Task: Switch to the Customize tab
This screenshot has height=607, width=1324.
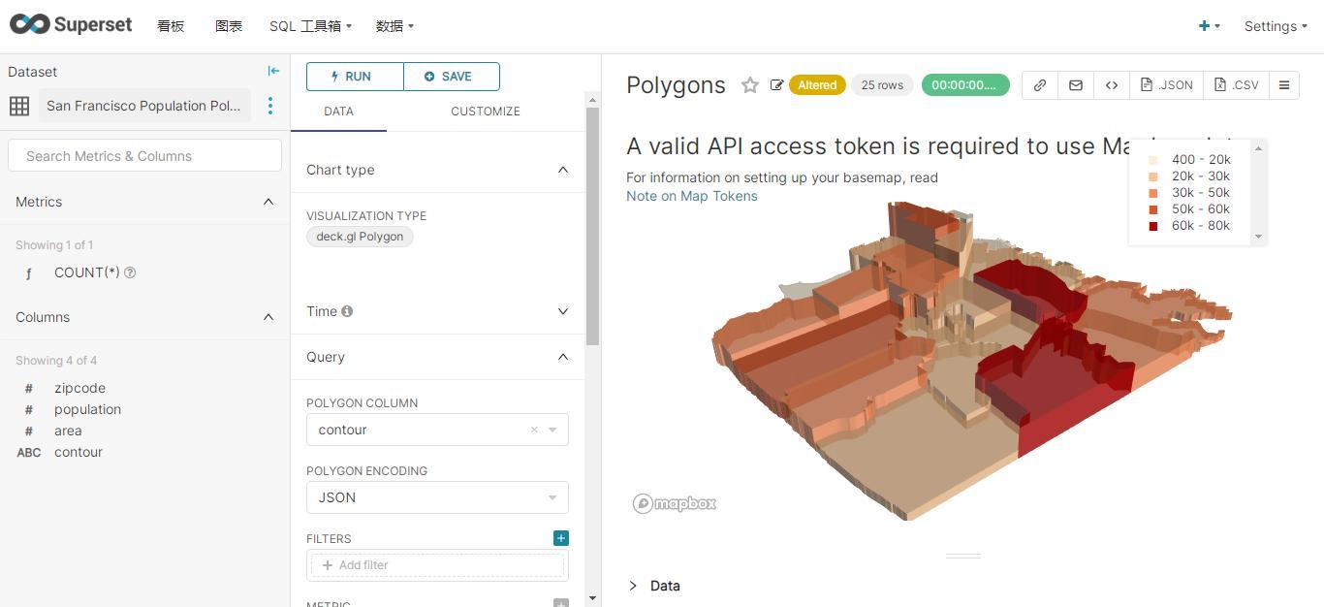Action: [x=485, y=112]
